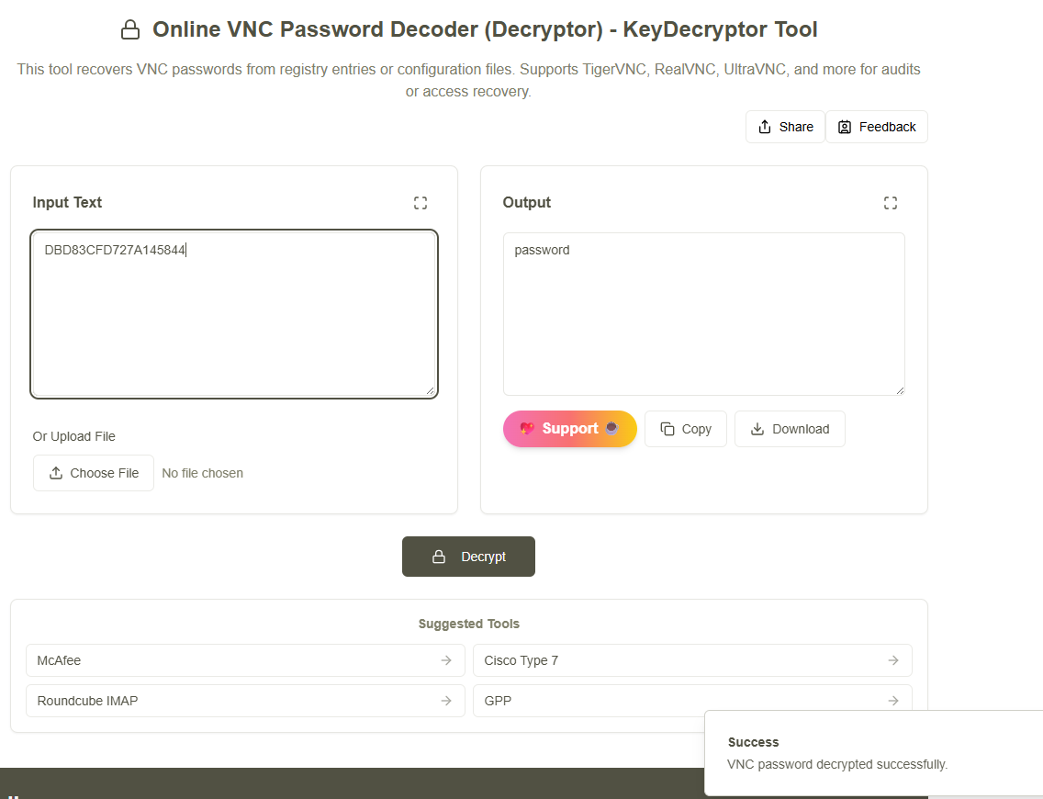Click the lock icon beside the page title
This screenshot has height=799, width=1043.
(x=130, y=29)
